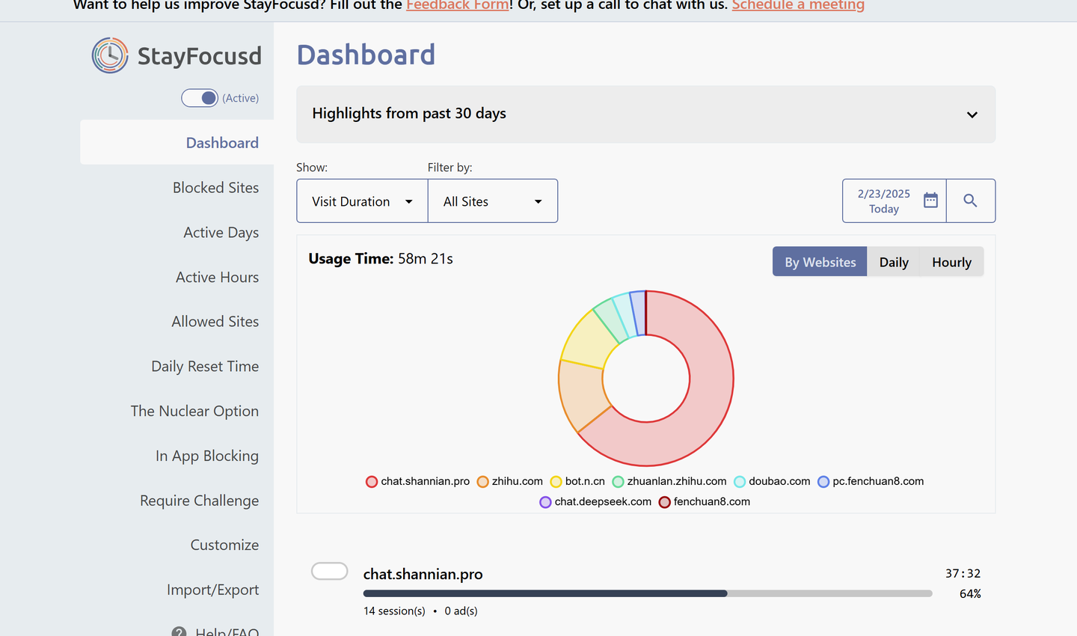Open the All Sites filter dropdown
1077x636 pixels.
(x=493, y=201)
